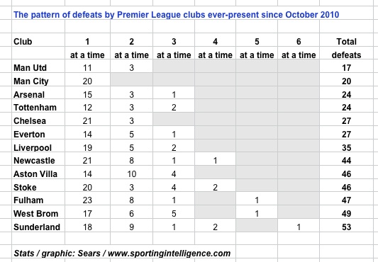This screenshot has width=378, height=262.
Task: Select West Brom's total defeats value 49
Action: tap(346, 212)
